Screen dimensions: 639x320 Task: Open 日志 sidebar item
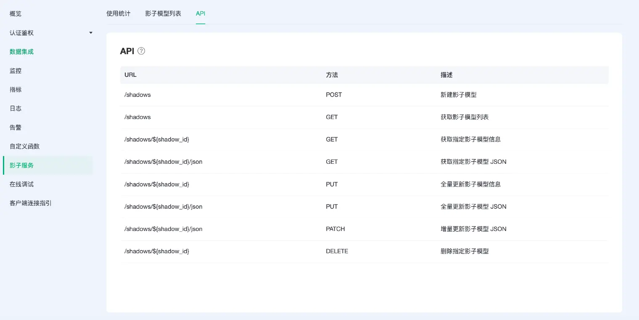(x=16, y=108)
